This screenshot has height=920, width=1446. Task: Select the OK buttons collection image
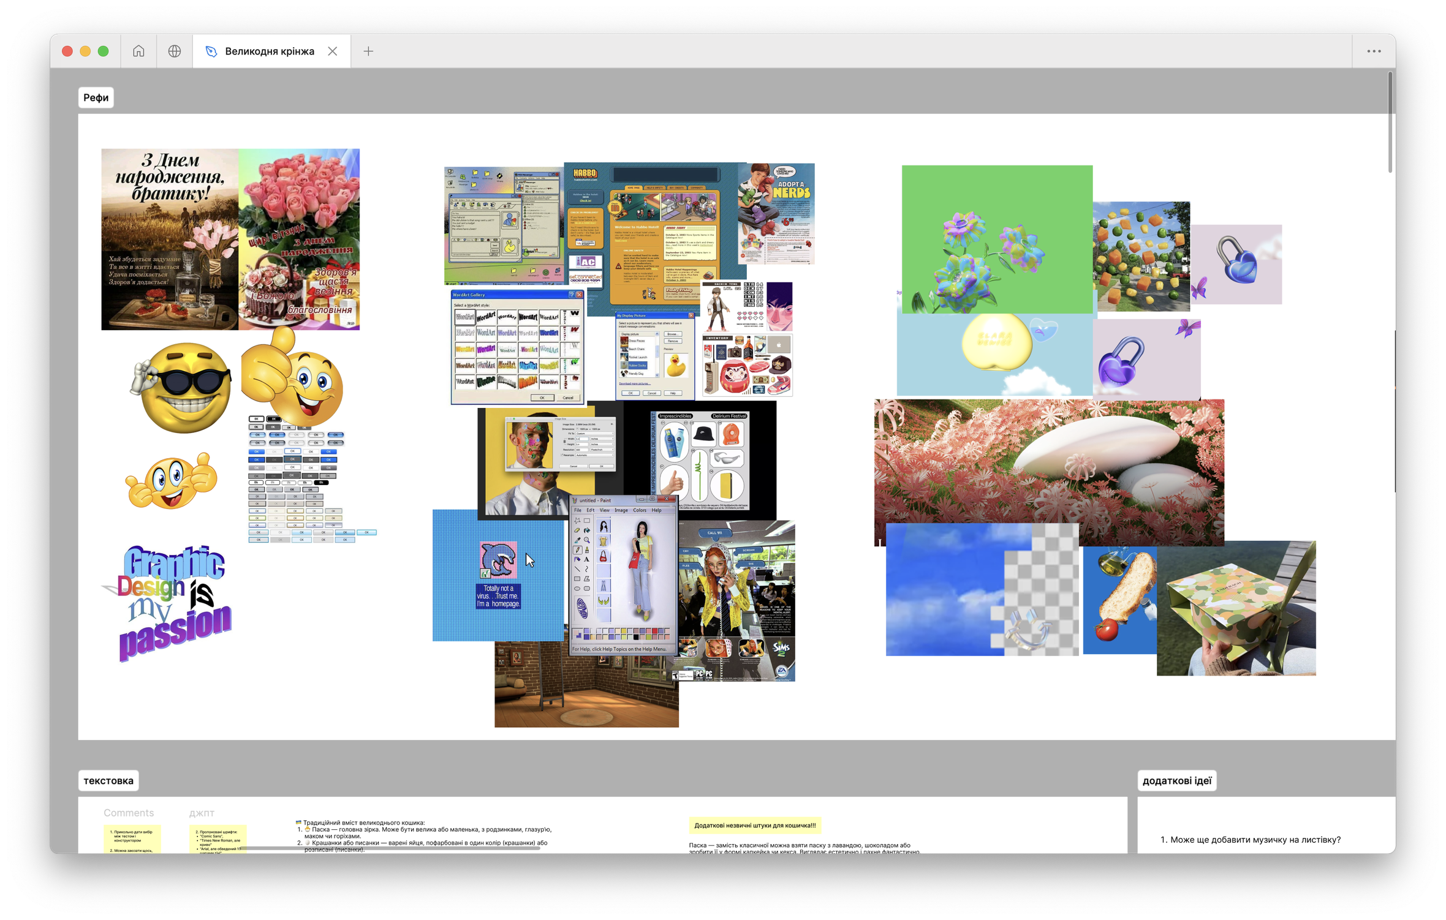point(311,479)
